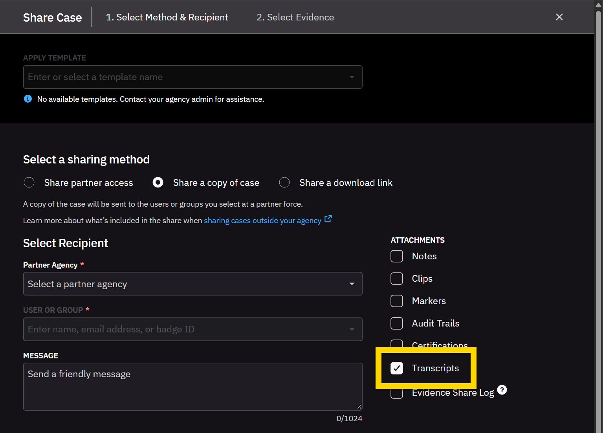Click the info icon near templates message
This screenshot has height=433, width=603.
[28, 99]
